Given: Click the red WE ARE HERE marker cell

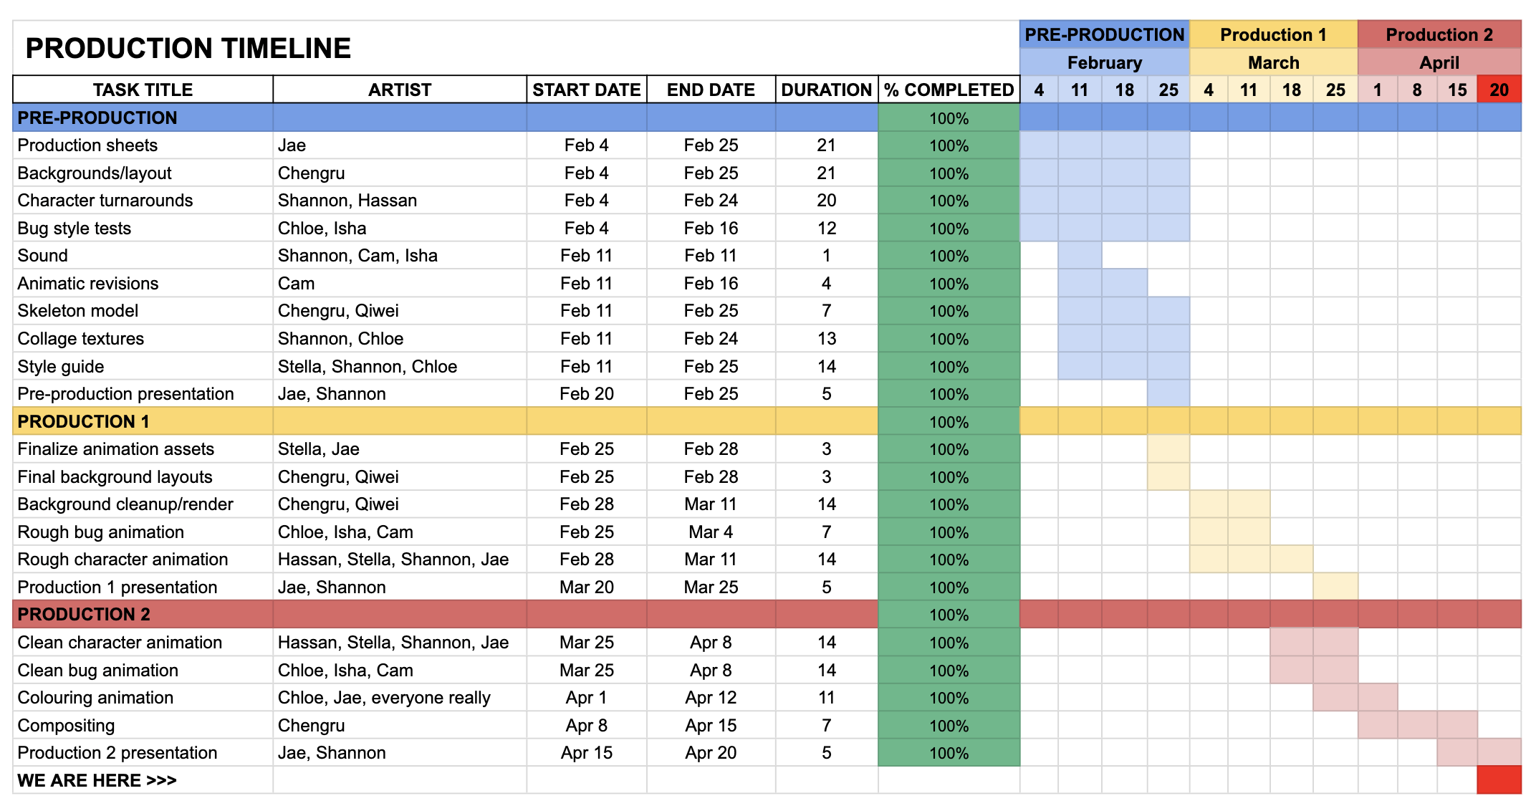Looking at the screenshot, I should coord(1499,779).
